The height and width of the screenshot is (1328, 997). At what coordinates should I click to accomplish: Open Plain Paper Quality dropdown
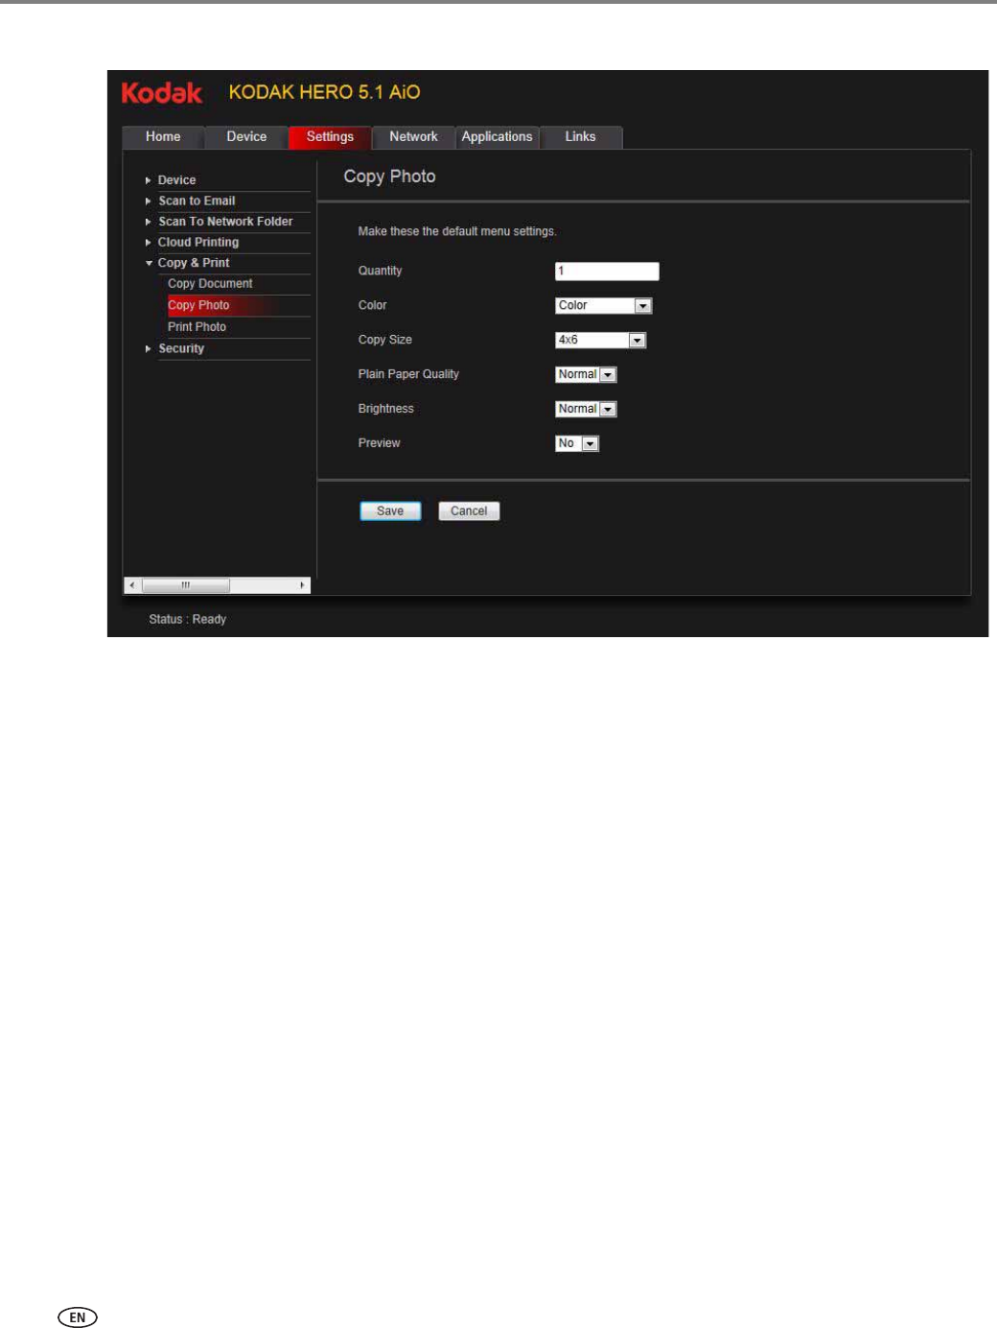click(x=586, y=375)
